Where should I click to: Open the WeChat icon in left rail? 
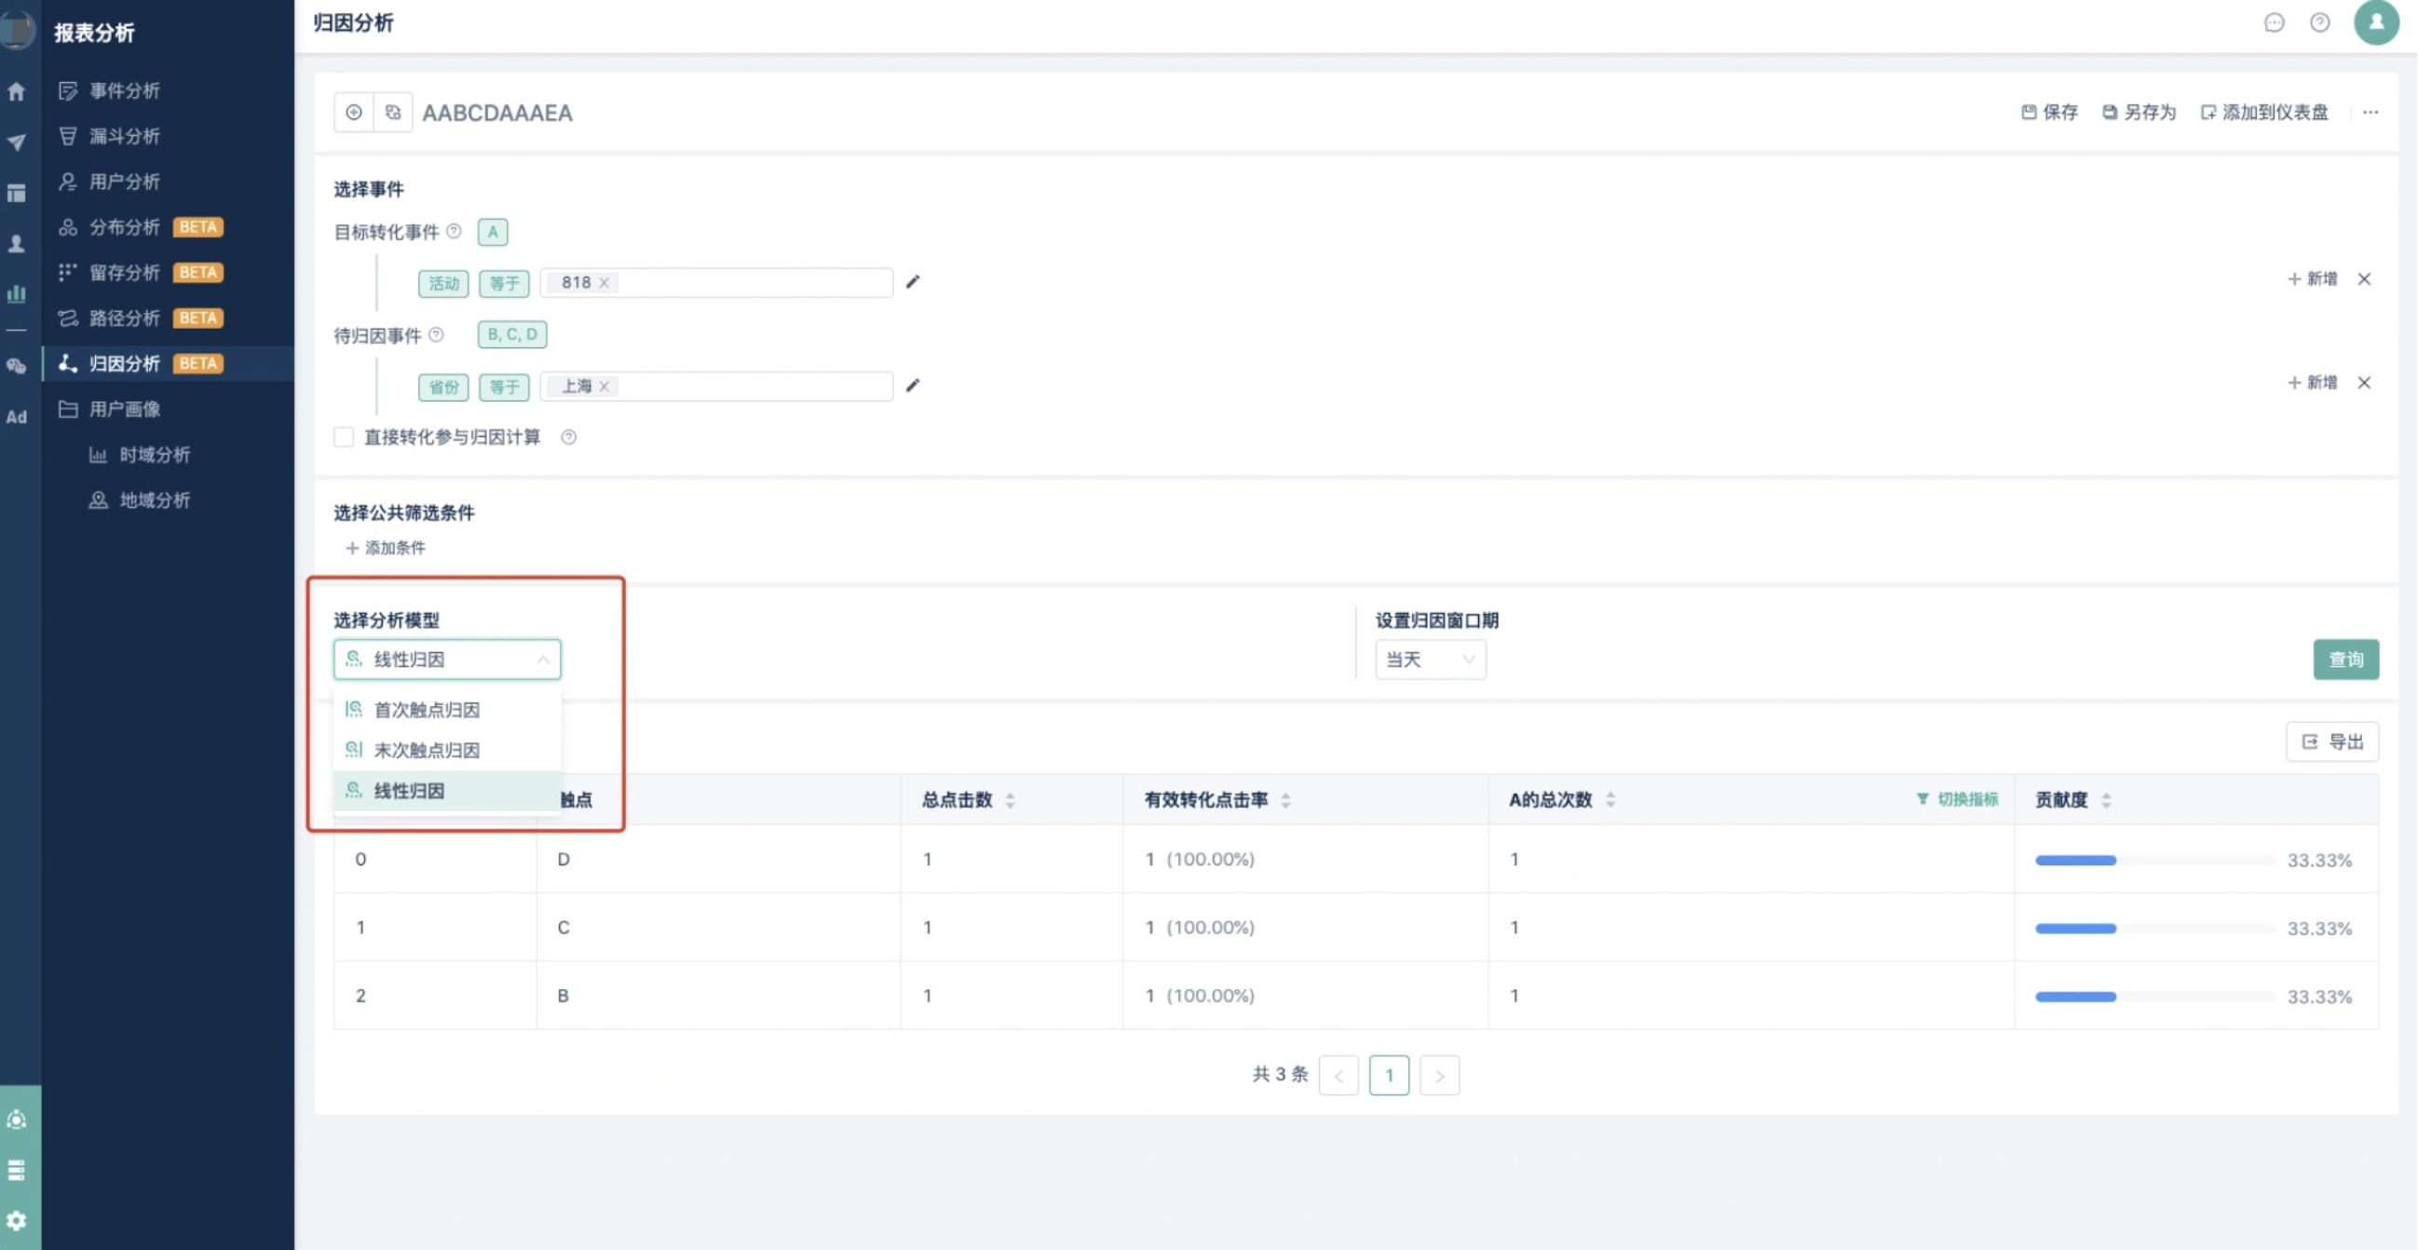pos(16,366)
